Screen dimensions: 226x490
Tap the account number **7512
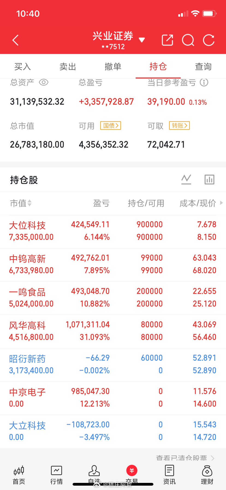[113, 47]
